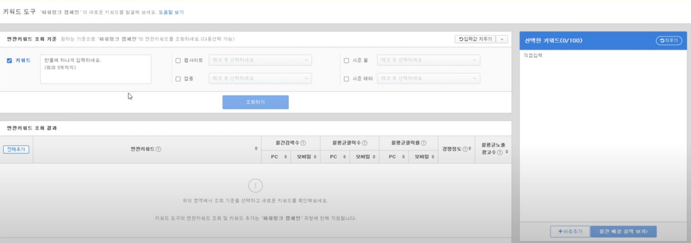The width and height of the screenshot is (691, 243).
Task: Sort by 월평균노출 광고수 arrows
Action: 506,151
